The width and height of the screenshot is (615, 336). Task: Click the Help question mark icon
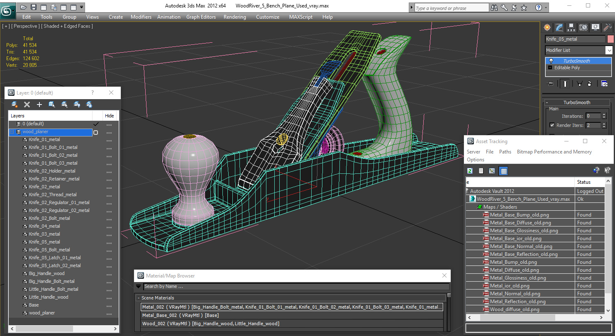[538, 7]
